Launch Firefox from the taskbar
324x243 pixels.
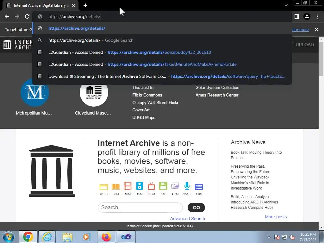pos(106,237)
